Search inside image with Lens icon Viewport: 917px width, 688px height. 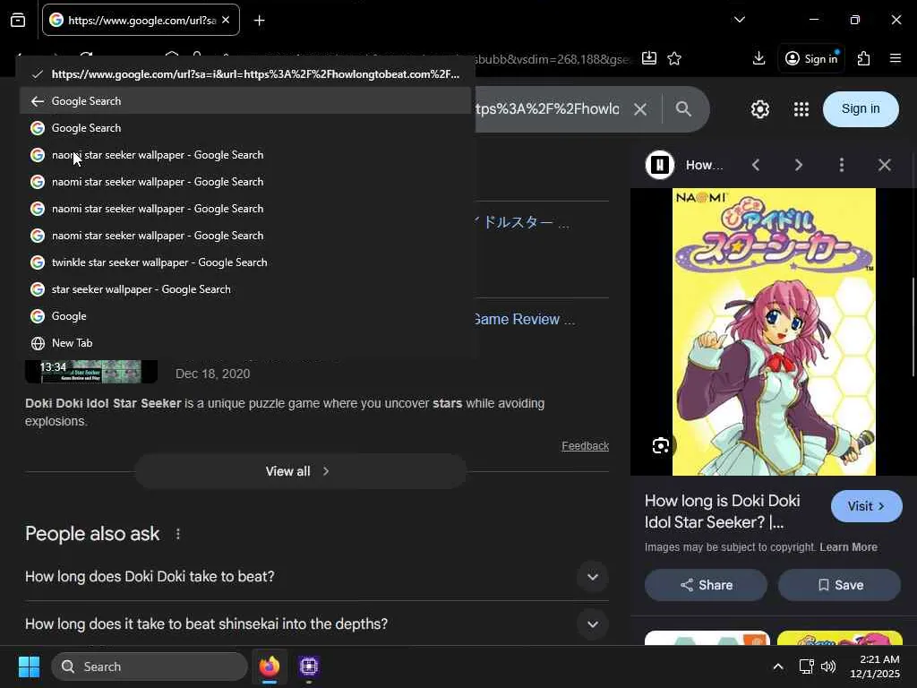[x=661, y=446]
